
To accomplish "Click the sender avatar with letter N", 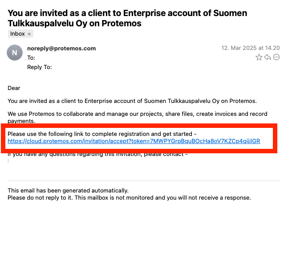I will 15,53.
